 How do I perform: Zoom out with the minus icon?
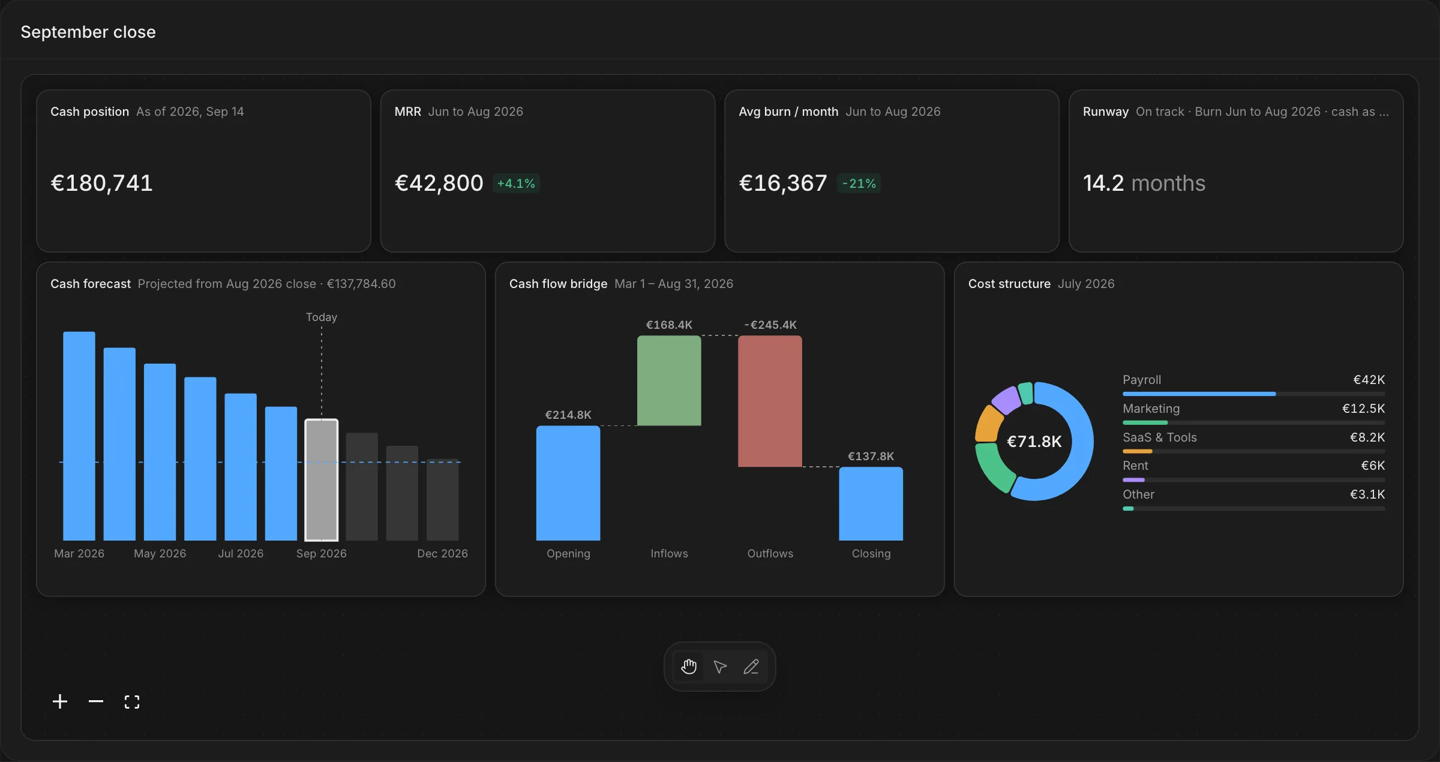tap(96, 701)
